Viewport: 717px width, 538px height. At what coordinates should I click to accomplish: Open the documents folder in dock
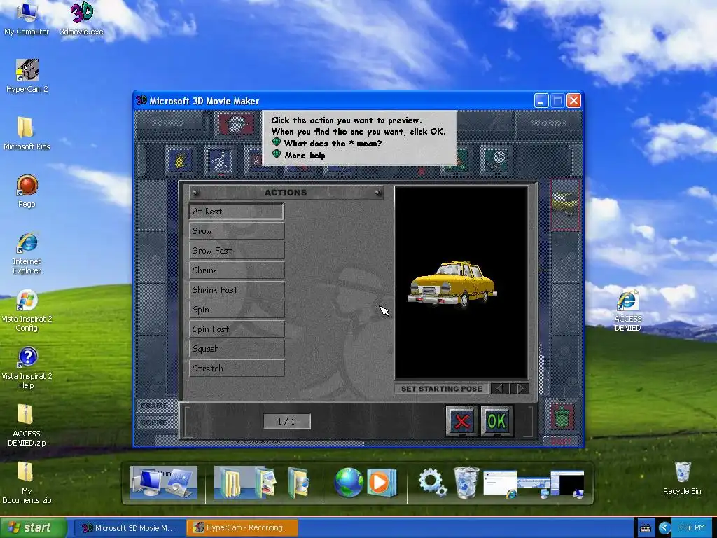230,483
